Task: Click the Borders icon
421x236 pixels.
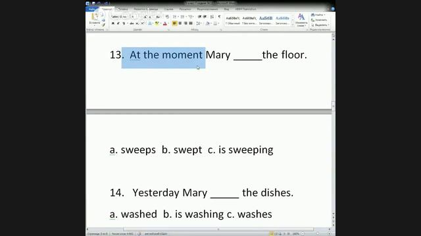Action: point(215,24)
